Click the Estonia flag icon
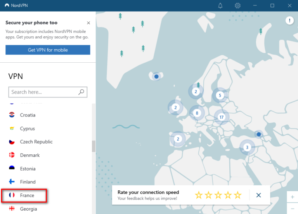Image resolution: width=298 pixels, height=214 pixels. (x=12, y=169)
